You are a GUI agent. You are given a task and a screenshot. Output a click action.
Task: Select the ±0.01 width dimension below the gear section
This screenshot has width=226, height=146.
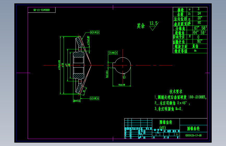coord(77,101)
